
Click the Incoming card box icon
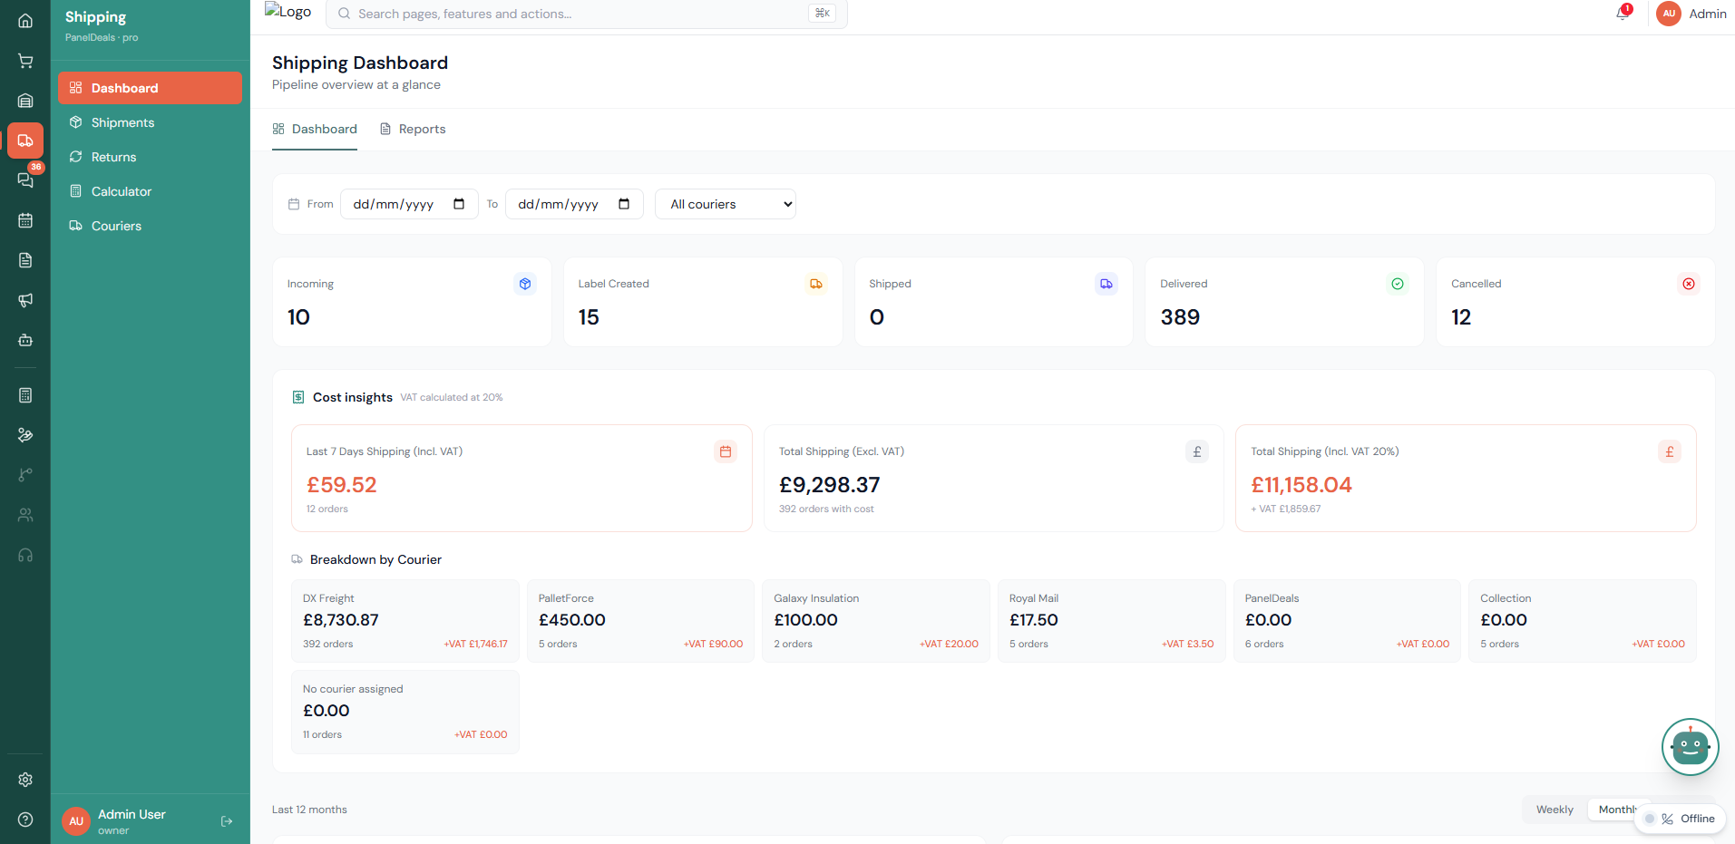525,284
